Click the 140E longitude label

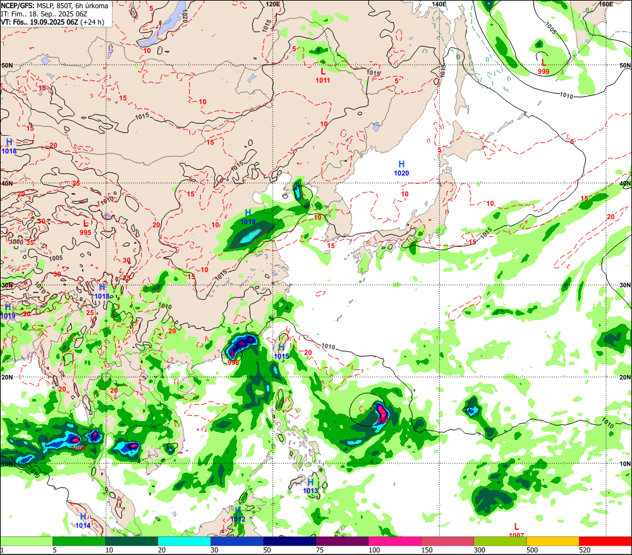[x=440, y=4]
